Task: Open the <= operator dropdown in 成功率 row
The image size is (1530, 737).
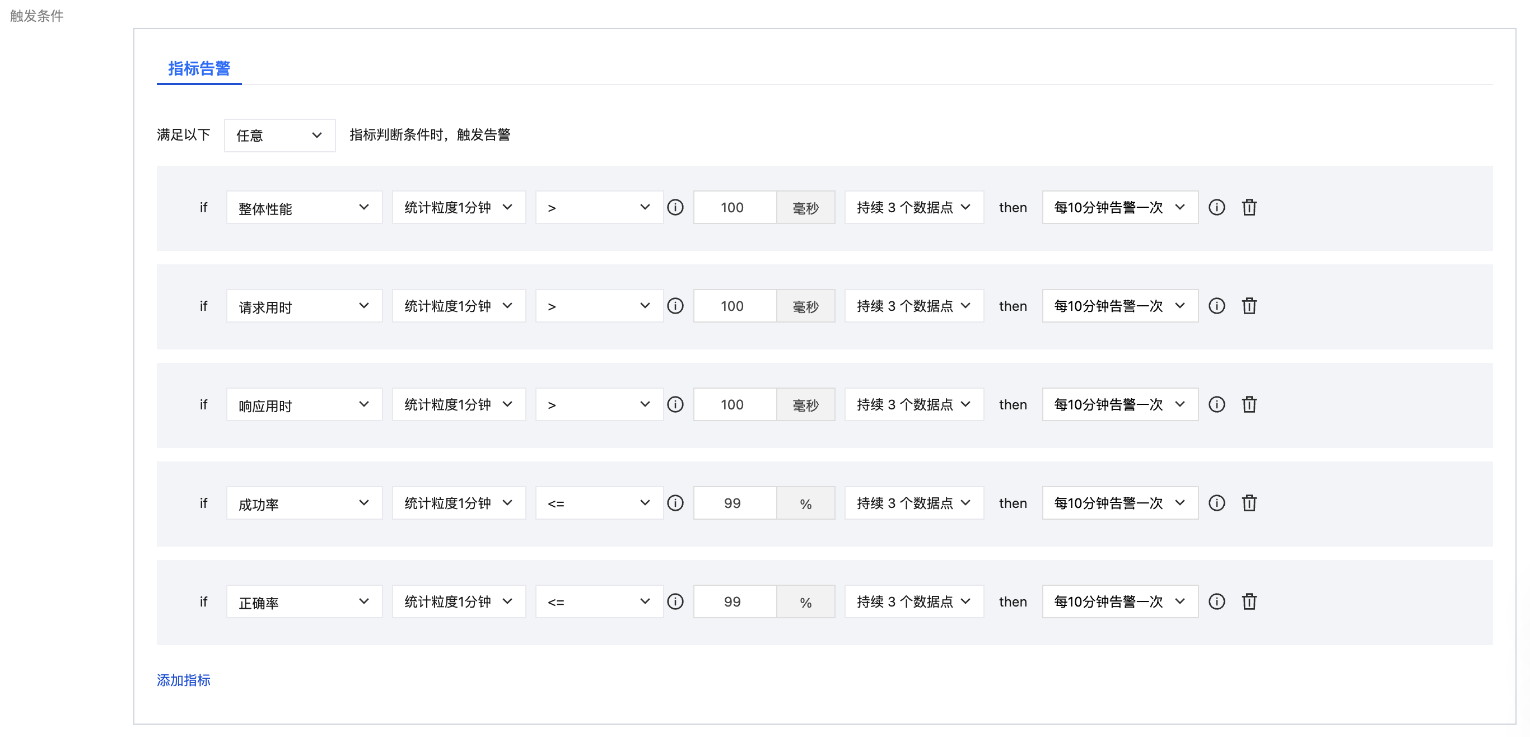Action: [599, 503]
